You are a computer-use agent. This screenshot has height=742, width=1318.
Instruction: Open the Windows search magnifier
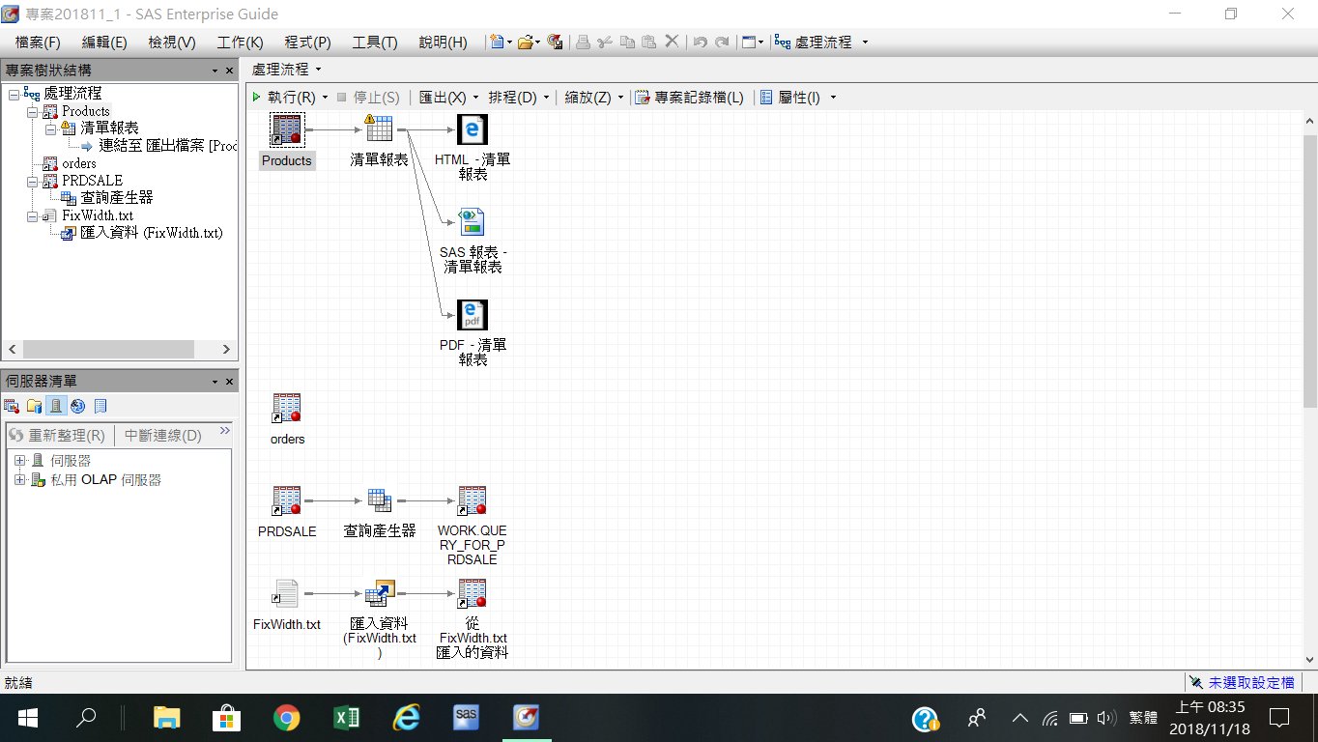click(87, 718)
